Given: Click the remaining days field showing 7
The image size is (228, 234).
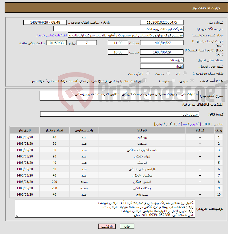Looking at the screenshot, I should coord(87,43).
